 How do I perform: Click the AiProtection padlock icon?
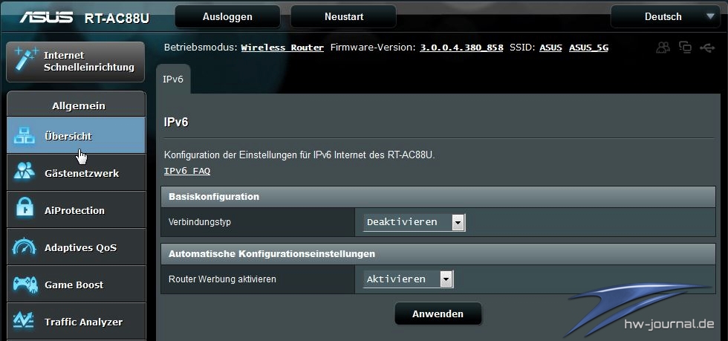click(25, 208)
